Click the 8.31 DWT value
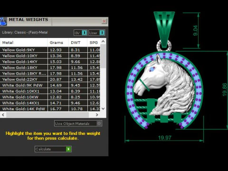The height and width of the screenshot is (171, 228). point(76,50)
